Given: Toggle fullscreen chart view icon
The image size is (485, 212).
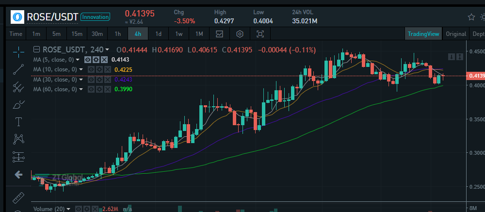Looking at the screenshot, I should click(260, 34).
